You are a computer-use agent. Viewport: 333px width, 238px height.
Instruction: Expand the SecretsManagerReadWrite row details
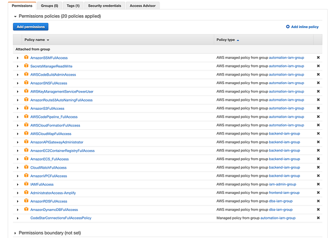(18, 66)
